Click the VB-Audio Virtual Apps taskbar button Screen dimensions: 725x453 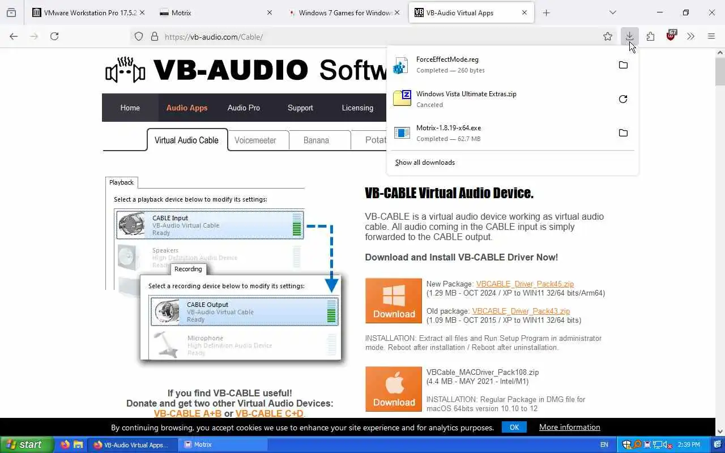(134, 445)
